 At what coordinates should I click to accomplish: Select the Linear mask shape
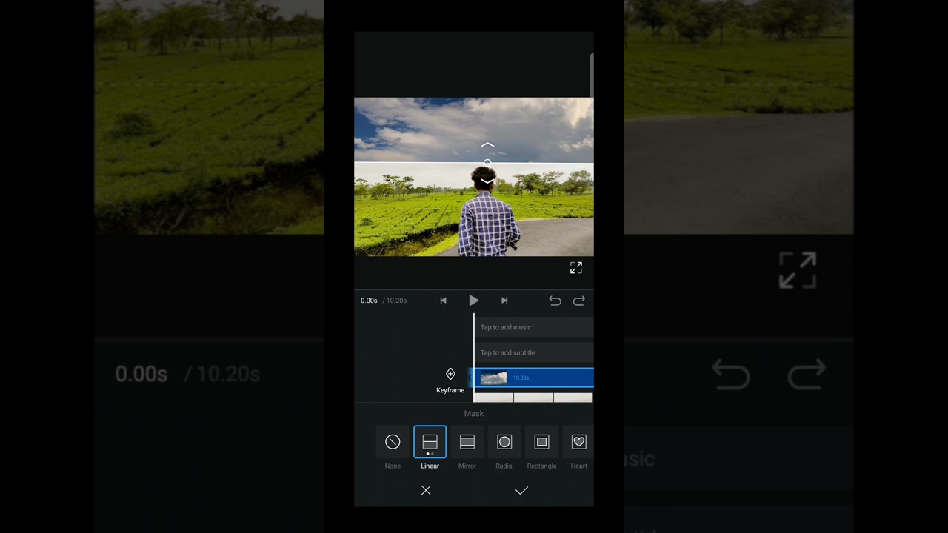point(430,442)
